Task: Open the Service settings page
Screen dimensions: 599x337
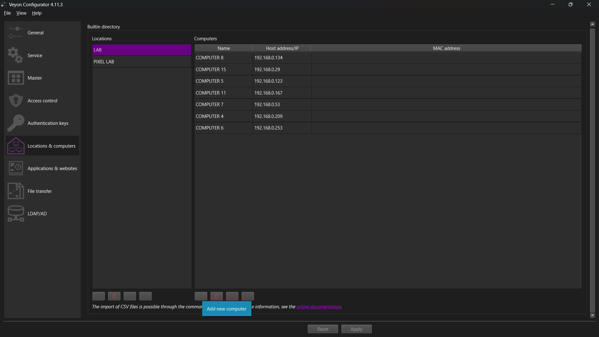Action: click(42, 55)
